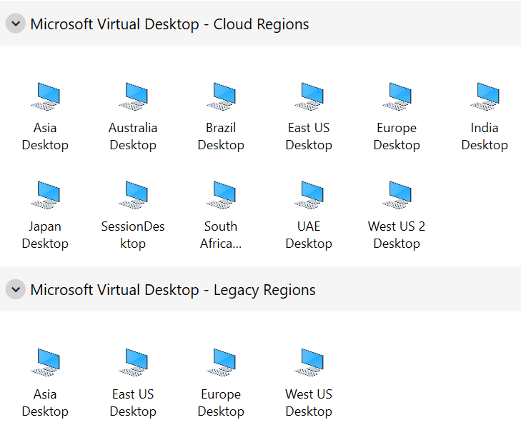Click the 'Brazil Desktop' label text
Screen dimensions: 521x445
(x=221, y=136)
